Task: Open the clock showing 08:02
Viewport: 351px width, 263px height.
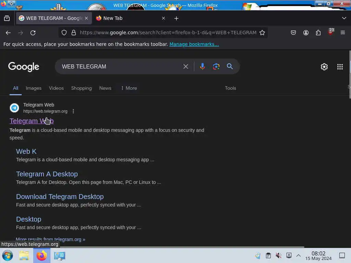Action: 318,255
